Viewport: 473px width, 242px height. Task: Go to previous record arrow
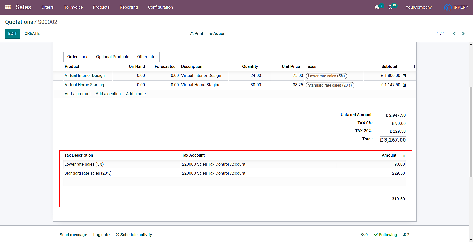(454, 34)
